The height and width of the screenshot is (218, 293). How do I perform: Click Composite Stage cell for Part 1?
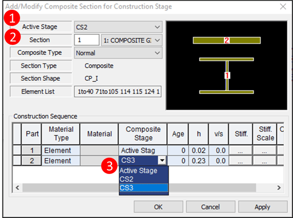[x=143, y=151]
